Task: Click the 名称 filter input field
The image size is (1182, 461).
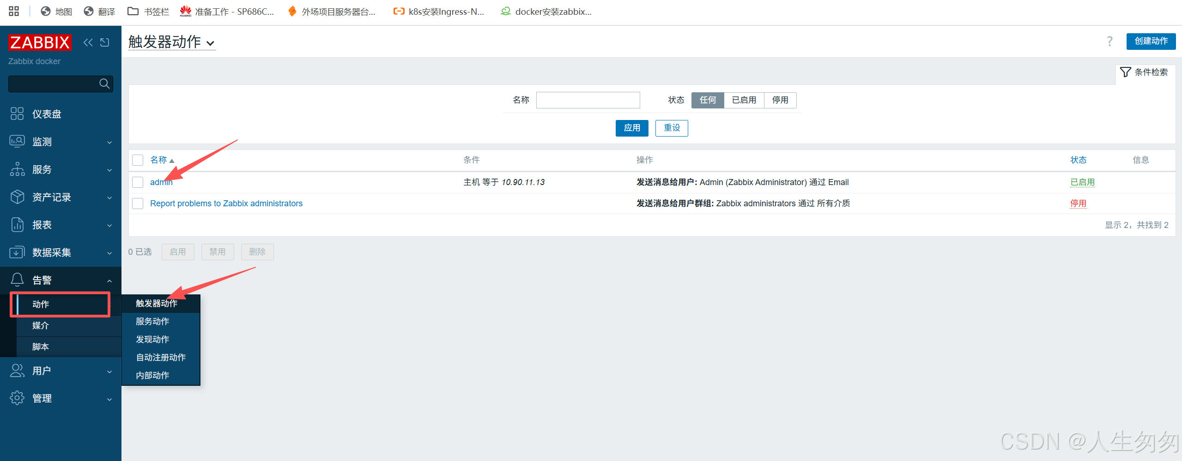Action: 588,100
